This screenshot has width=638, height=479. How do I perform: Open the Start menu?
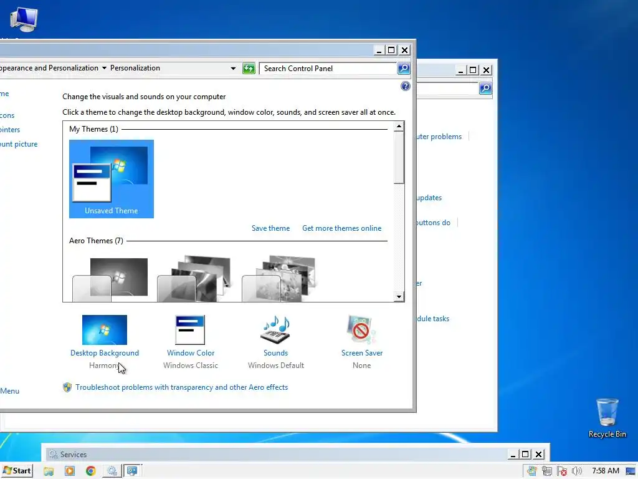(x=17, y=471)
